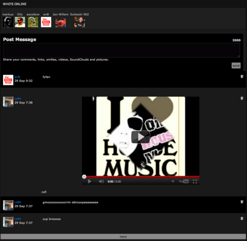Click into the Post Message text box
Viewport: 247px width, 241px height.
pos(121,50)
